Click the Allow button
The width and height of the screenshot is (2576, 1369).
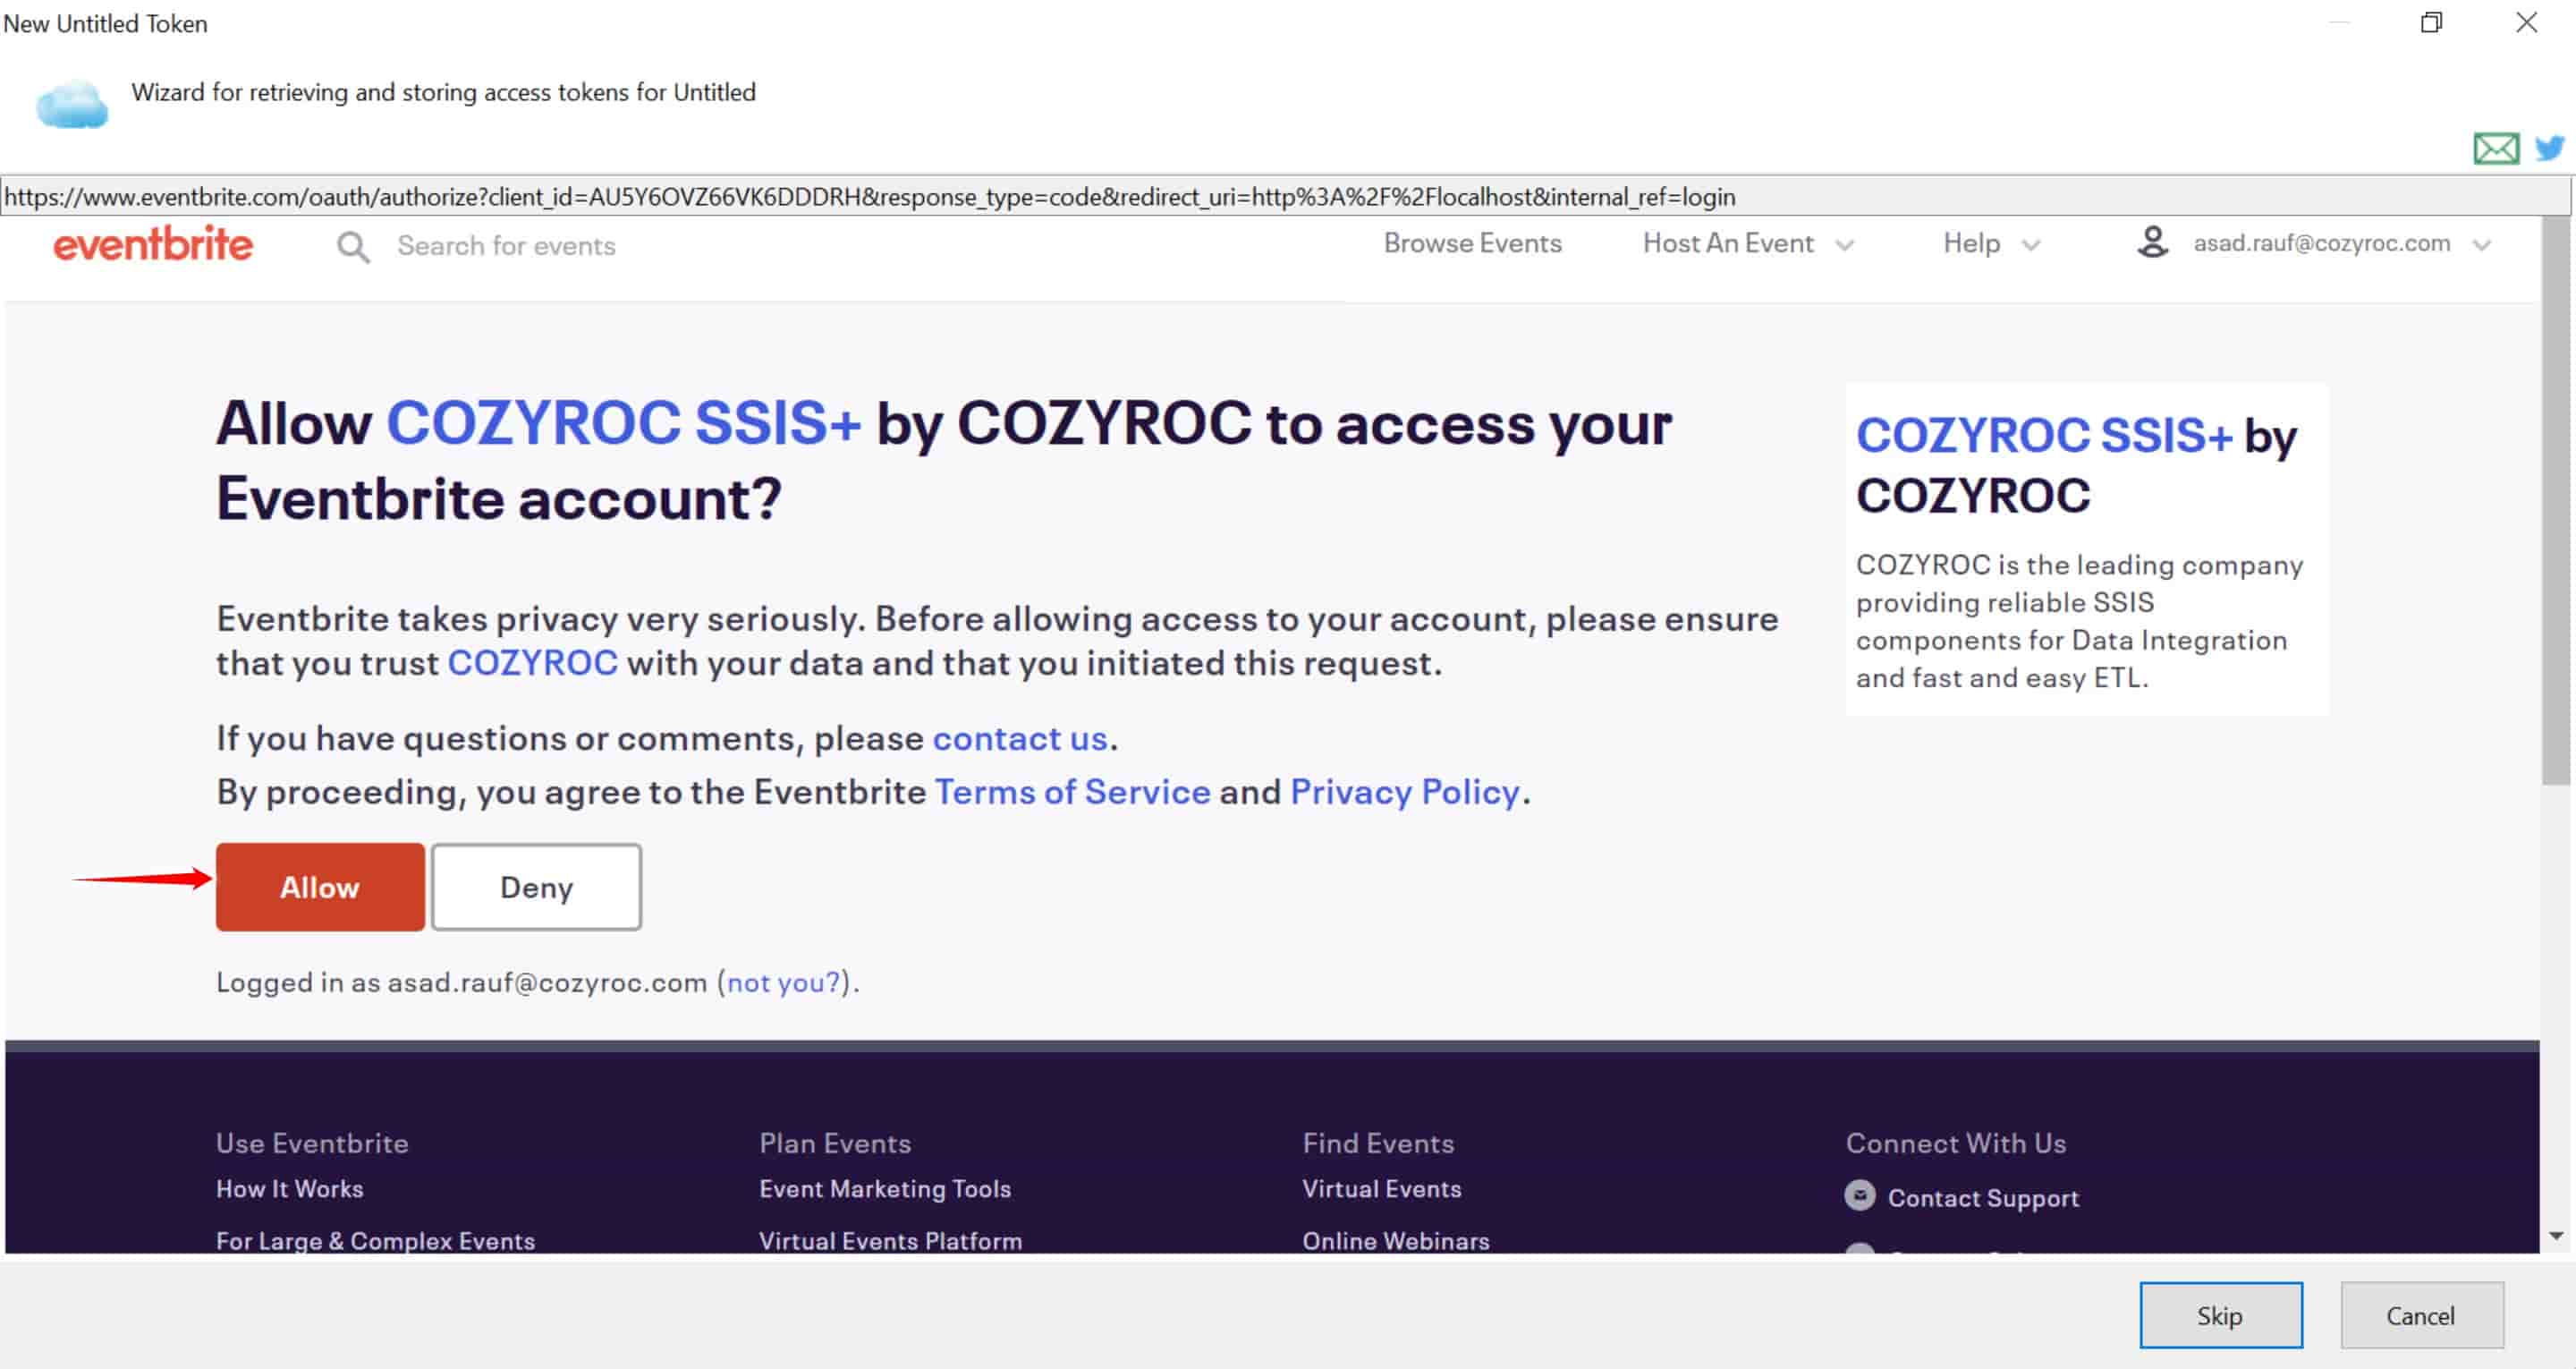(x=320, y=887)
